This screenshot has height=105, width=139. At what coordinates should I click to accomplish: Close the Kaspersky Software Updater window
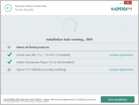click(x=128, y=3)
